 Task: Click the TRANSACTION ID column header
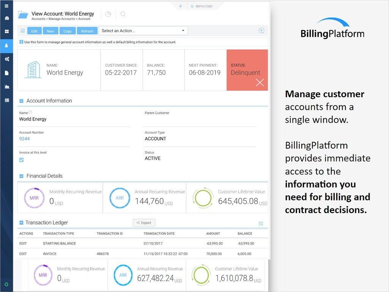pyautogui.click(x=110, y=233)
